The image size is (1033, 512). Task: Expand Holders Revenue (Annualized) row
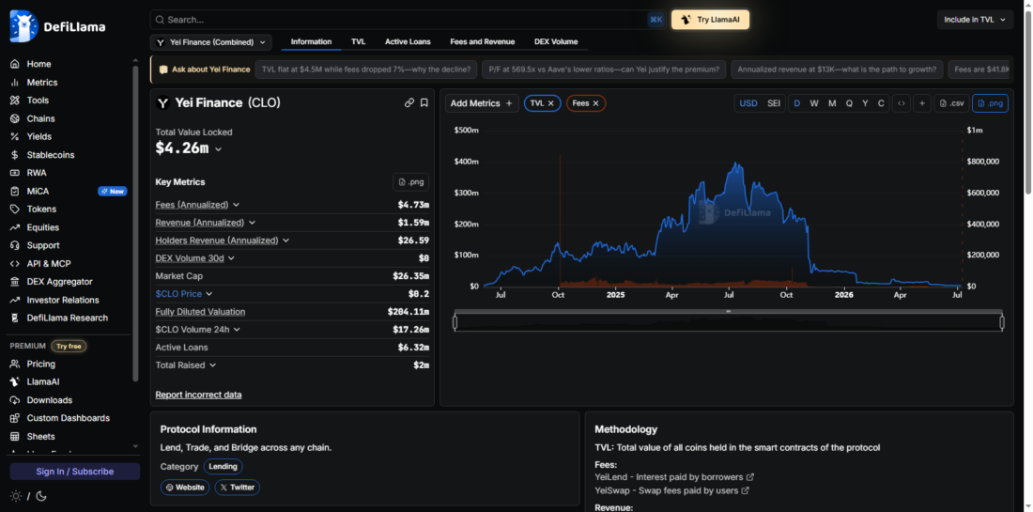click(285, 240)
